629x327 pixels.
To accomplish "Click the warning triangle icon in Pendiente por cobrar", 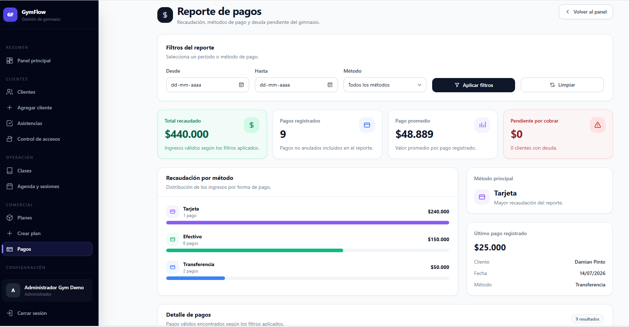I will pos(598,125).
